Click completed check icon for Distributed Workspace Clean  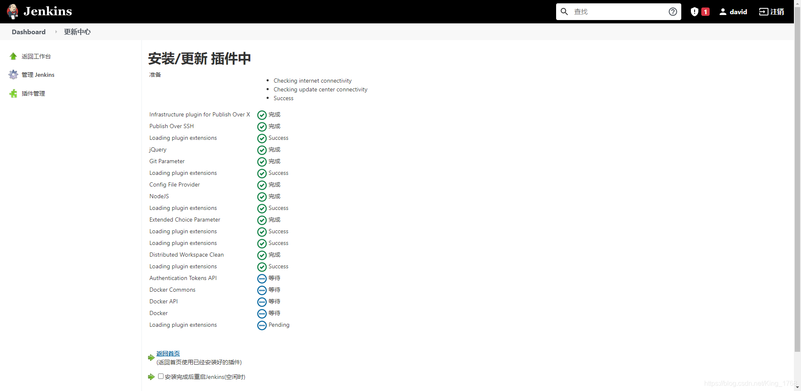(262, 255)
